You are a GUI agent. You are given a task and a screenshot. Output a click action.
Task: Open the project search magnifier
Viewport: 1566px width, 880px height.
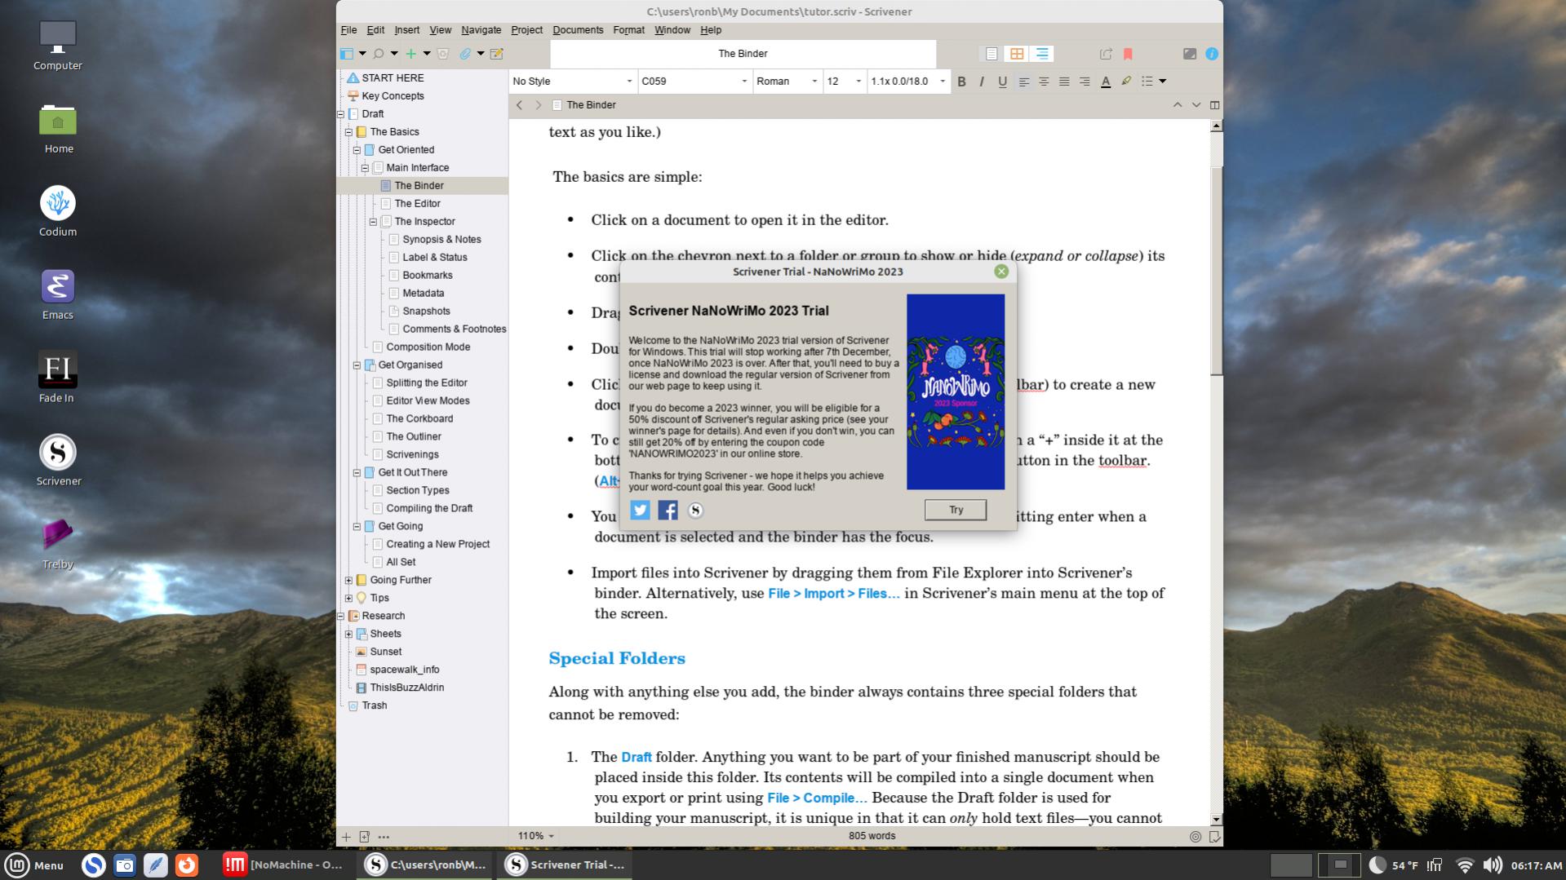[x=379, y=54]
